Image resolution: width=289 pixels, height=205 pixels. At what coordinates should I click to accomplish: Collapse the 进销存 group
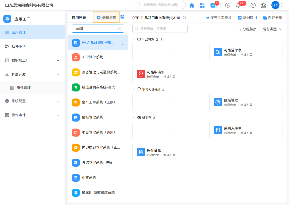pyautogui.click(x=134, y=117)
